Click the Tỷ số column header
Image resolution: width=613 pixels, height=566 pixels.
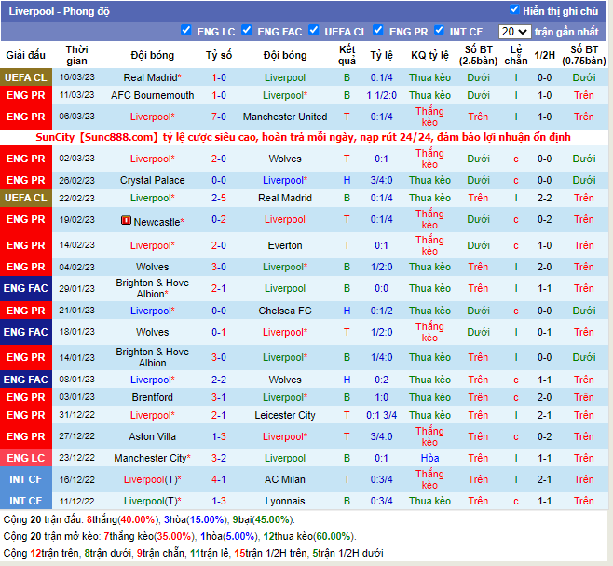pyautogui.click(x=218, y=55)
